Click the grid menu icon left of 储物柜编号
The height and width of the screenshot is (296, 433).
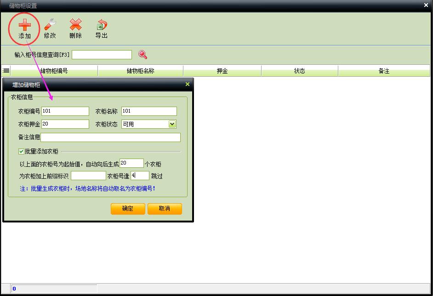6,71
